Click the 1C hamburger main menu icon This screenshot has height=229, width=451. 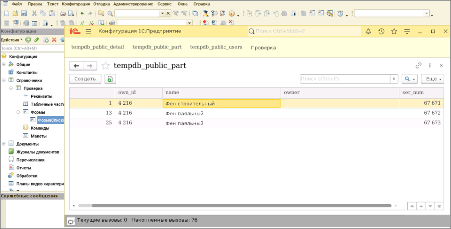88,31
